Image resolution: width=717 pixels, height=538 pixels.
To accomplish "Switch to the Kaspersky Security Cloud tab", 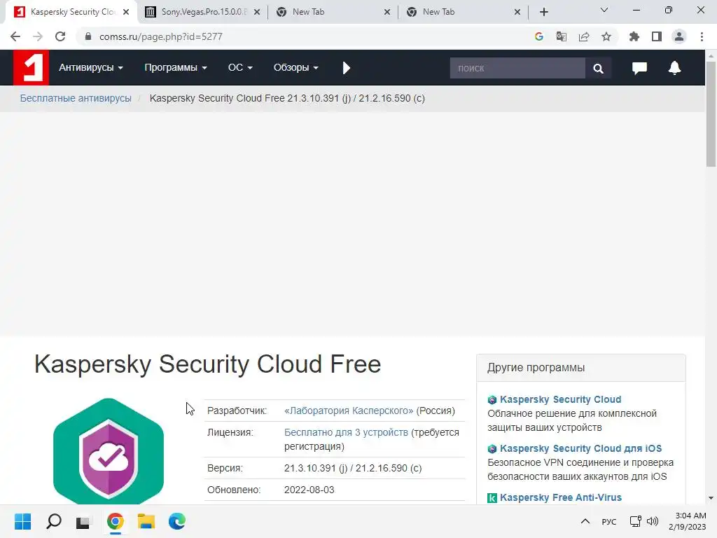I will pos(71,12).
